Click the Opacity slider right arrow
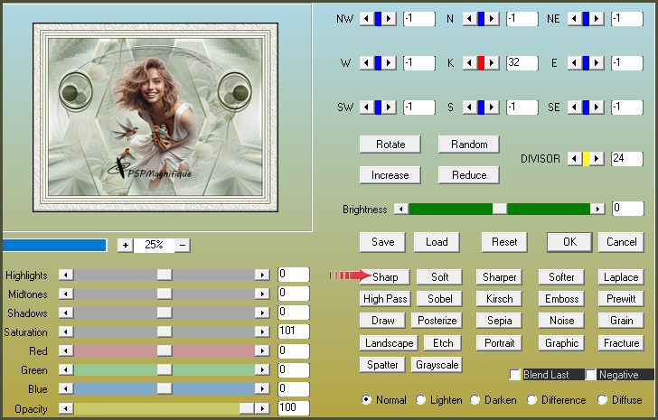Screen dimensions: 658x420 262,409
